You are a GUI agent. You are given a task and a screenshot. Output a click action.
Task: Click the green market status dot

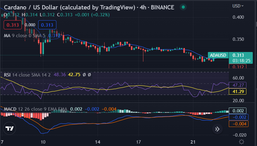183,7
